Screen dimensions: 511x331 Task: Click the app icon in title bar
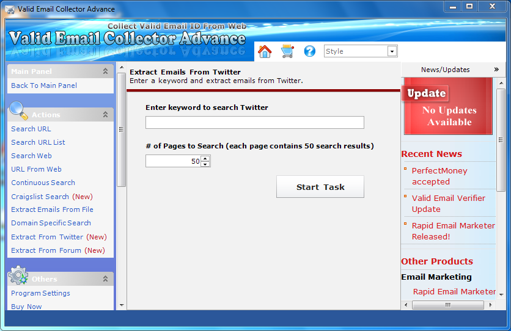pos(10,9)
